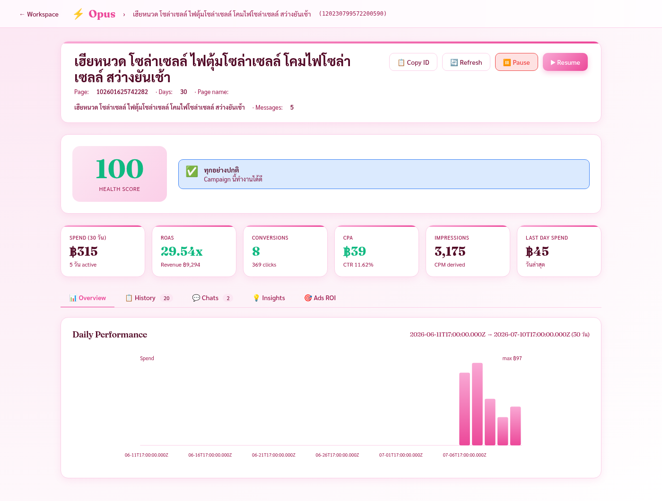
Task: Click the clipboard icon on Copy ID
Action: coord(401,62)
